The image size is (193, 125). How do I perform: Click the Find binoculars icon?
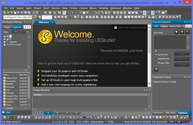pos(92,12)
